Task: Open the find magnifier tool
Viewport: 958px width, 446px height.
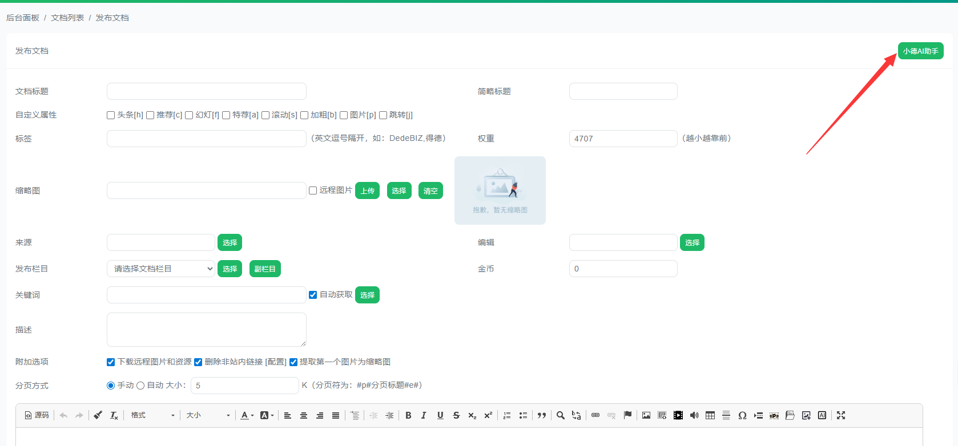Action: coord(561,415)
